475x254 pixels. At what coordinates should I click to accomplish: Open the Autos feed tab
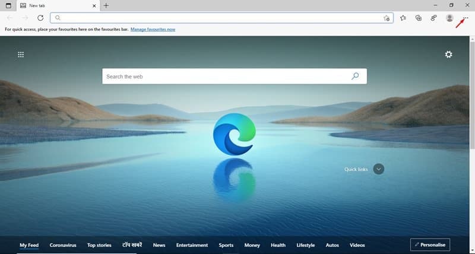pyautogui.click(x=332, y=245)
